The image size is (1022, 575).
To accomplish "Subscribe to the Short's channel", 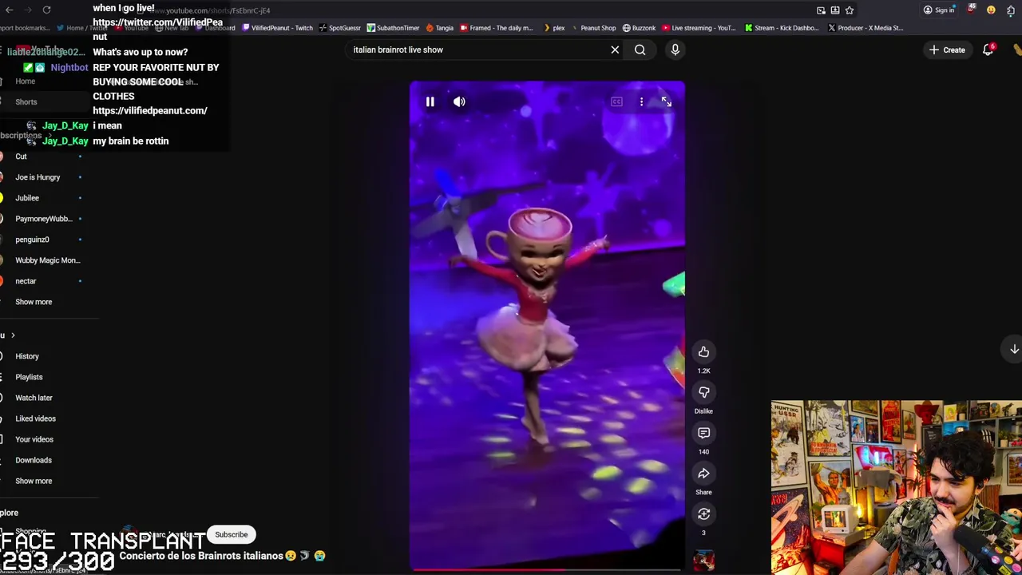I will [x=231, y=534].
